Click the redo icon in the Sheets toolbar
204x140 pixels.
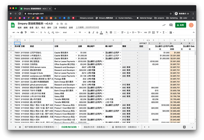click(18, 32)
